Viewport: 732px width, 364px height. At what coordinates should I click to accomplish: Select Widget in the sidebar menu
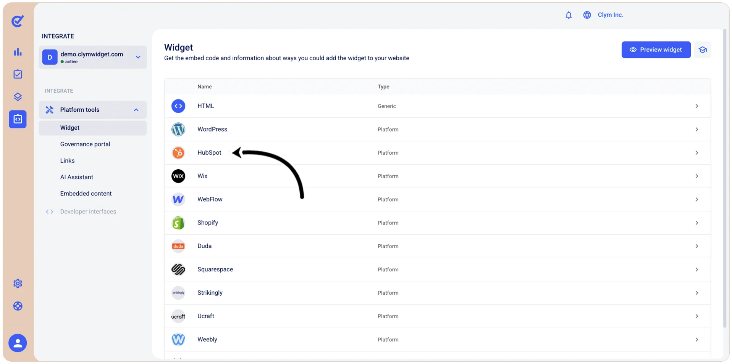(x=93, y=128)
